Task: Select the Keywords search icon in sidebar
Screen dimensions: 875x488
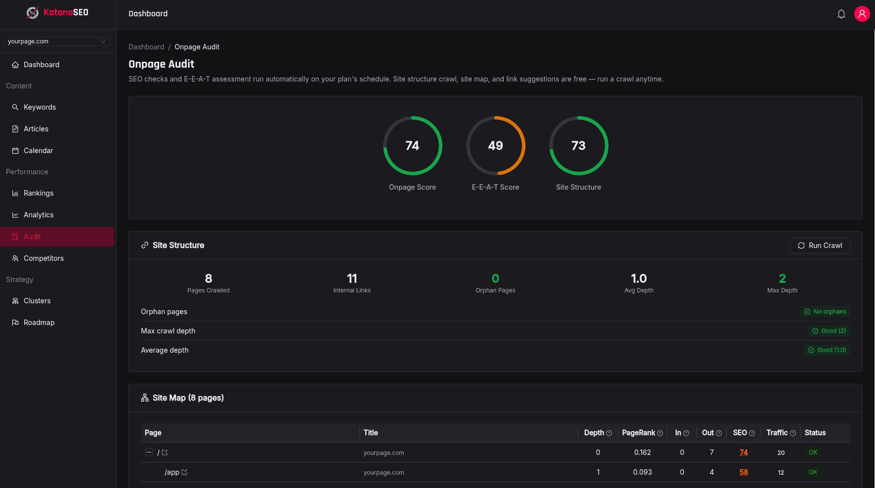Action: (x=15, y=107)
